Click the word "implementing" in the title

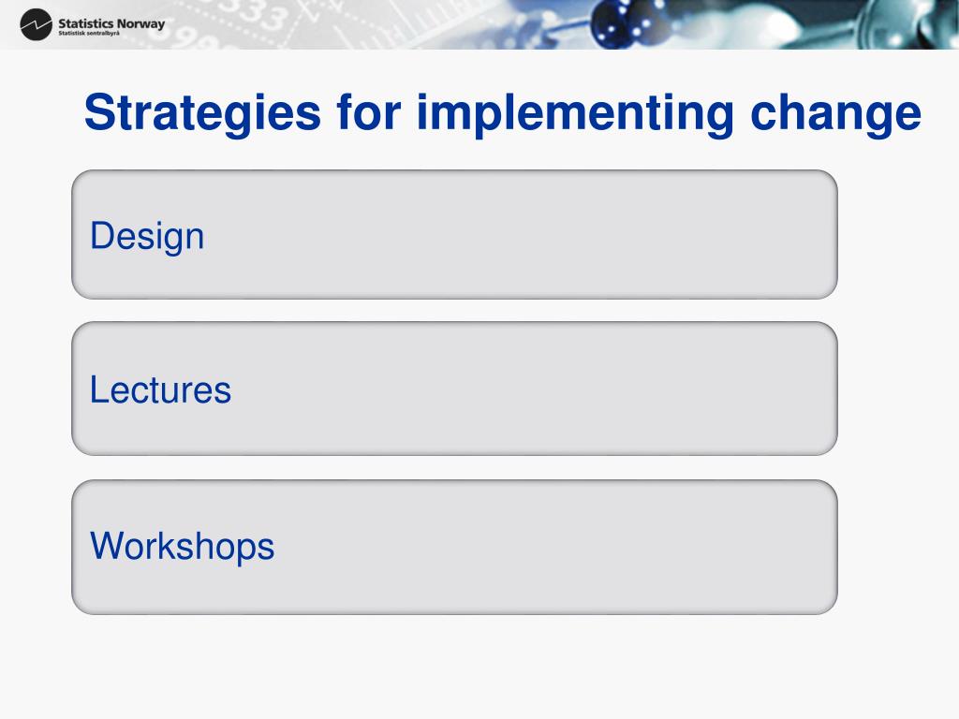point(575,113)
